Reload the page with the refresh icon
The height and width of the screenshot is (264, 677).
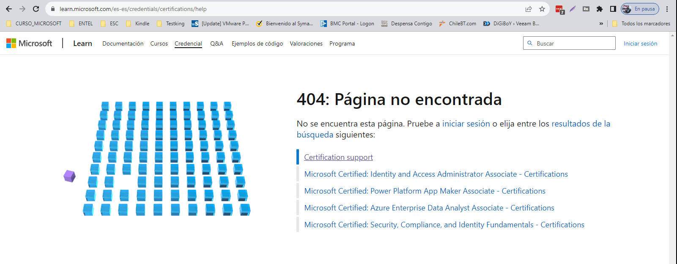(x=36, y=9)
